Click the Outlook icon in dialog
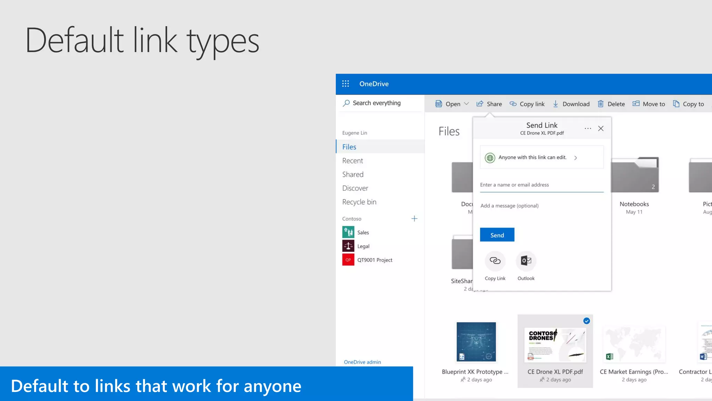This screenshot has height=401, width=712. point(526,261)
